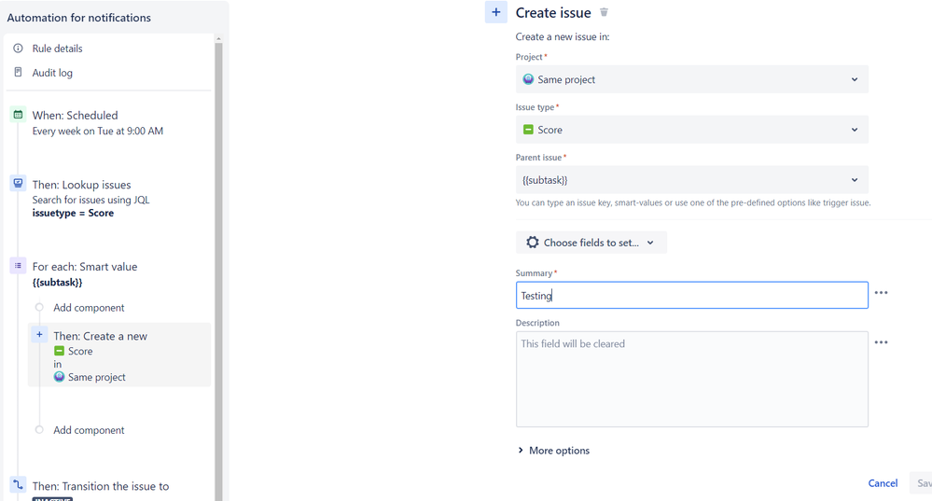
Task: Select the For each branch list icon
Action: click(x=19, y=266)
